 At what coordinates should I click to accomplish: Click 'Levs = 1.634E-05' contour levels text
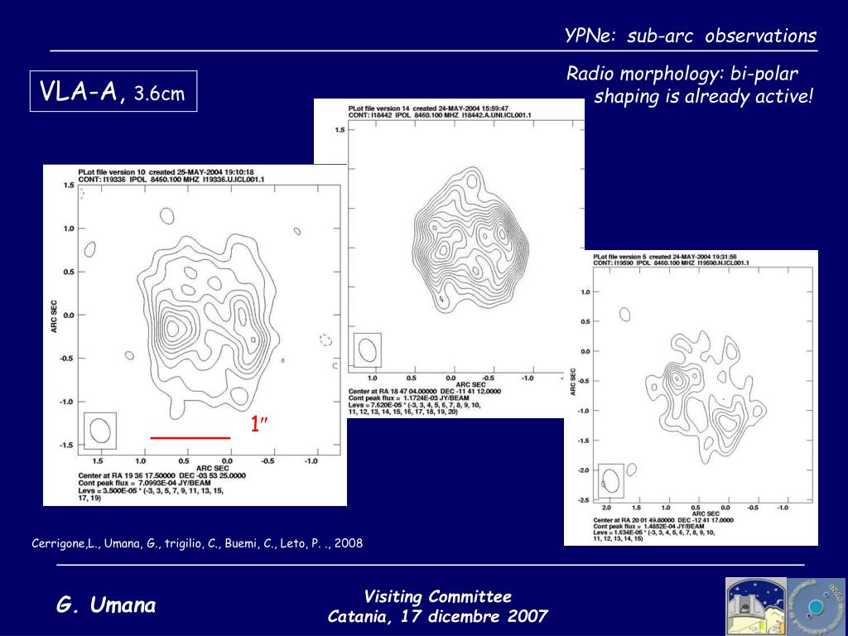(654, 536)
